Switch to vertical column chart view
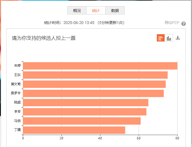The image size is (192, 147). point(169,38)
